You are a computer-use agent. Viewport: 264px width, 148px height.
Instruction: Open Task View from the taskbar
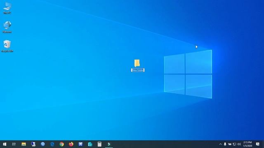14,144
